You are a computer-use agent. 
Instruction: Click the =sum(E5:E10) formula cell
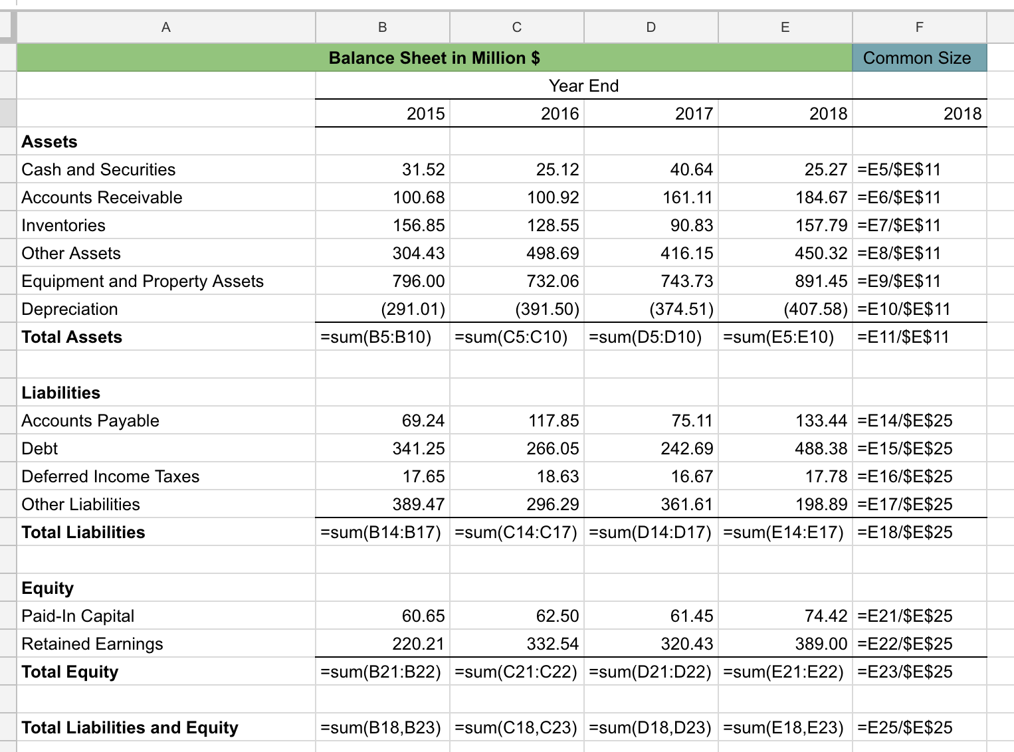click(785, 337)
